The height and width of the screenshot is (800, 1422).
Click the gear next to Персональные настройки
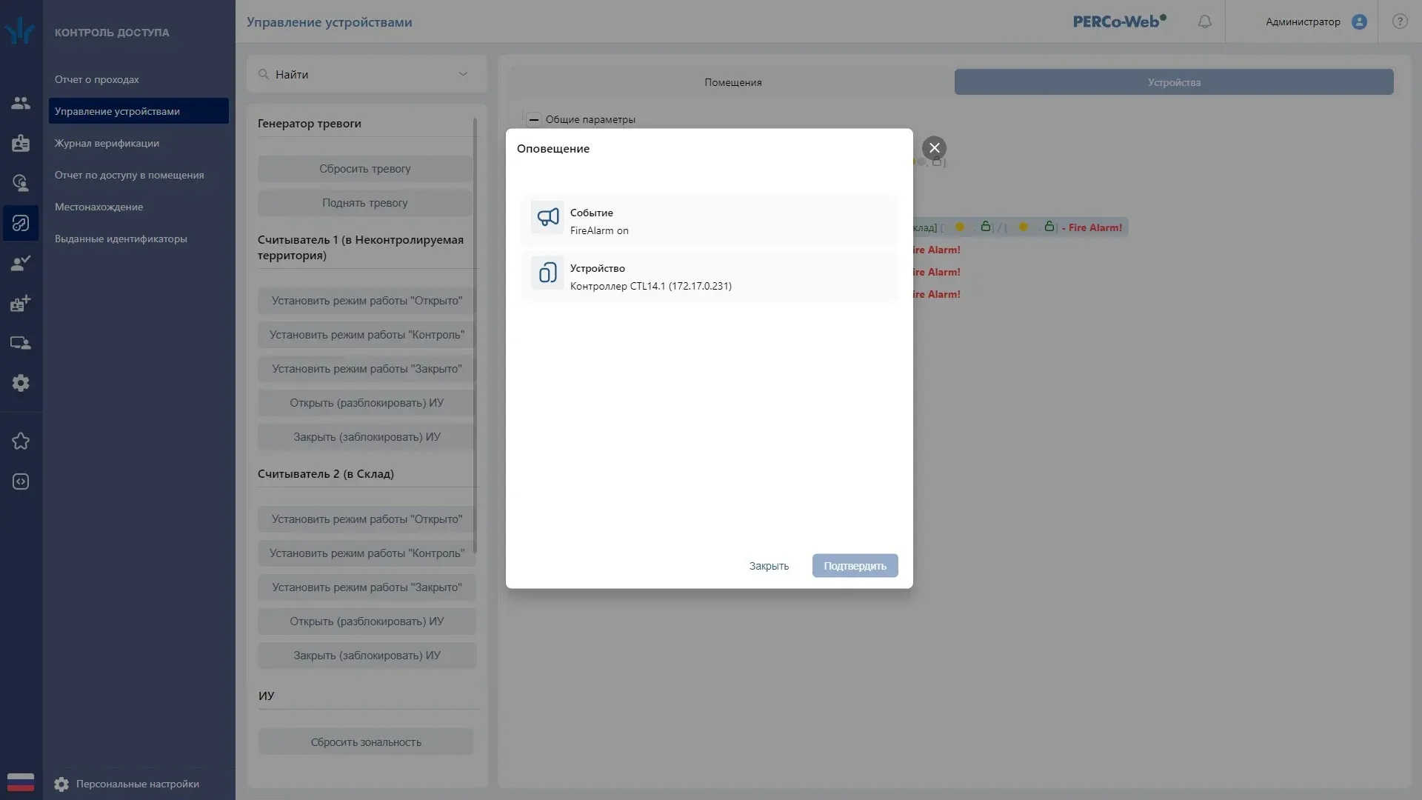click(61, 784)
